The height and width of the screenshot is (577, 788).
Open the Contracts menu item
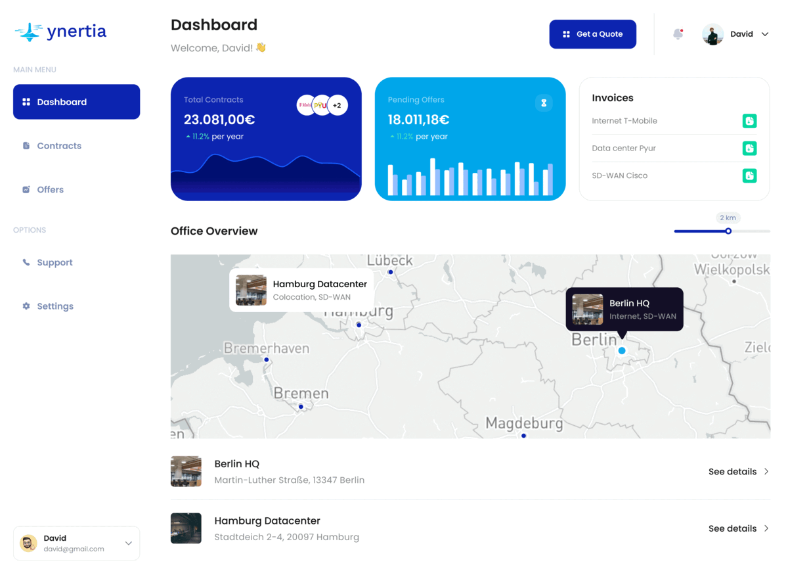pos(59,146)
